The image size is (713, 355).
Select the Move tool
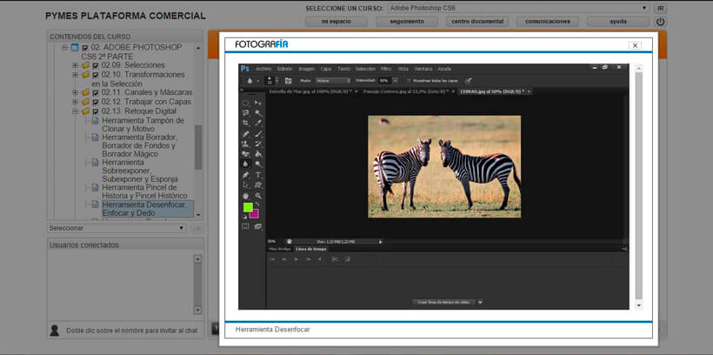tap(258, 103)
